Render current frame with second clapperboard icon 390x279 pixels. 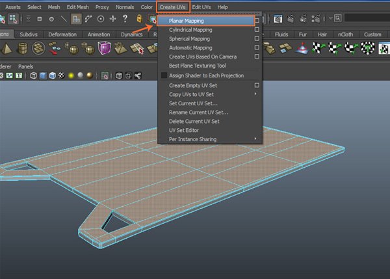pos(291,19)
